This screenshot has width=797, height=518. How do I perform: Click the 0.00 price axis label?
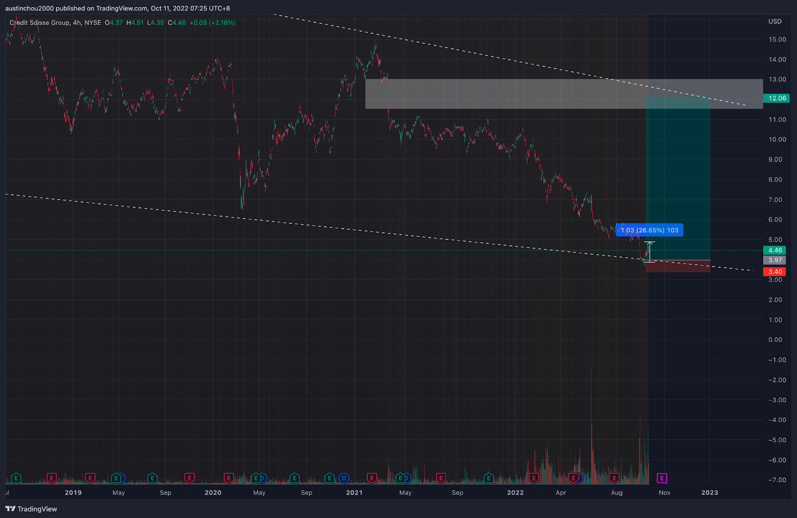775,340
